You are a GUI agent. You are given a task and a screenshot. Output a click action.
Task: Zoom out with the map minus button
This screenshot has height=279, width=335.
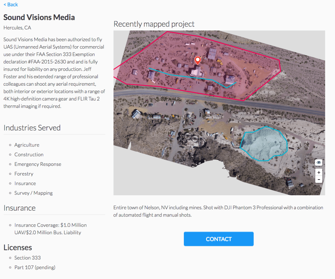click(319, 180)
